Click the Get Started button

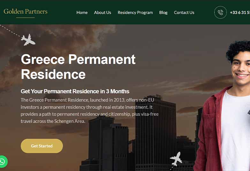42,146
